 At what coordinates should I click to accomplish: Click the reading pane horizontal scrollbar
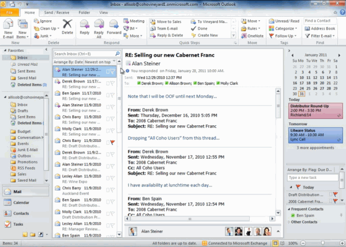tap(190, 219)
